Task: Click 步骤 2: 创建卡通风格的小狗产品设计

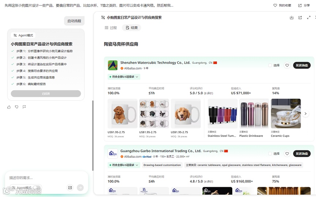Action: [x=41, y=58]
